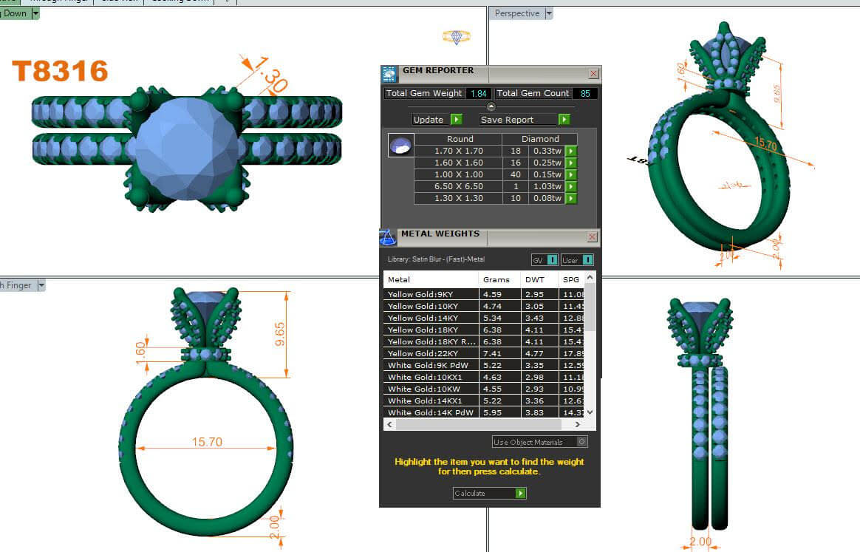Click the Diamond material column header
Screen dimensions: 860x552
[540, 139]
